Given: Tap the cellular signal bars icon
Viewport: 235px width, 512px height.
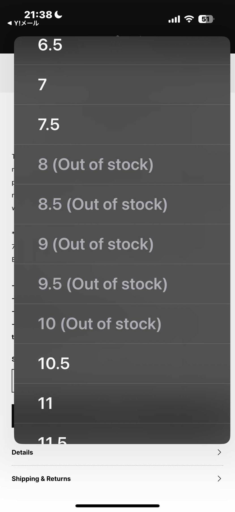Looking at the screenshot, I should (174, 19).
